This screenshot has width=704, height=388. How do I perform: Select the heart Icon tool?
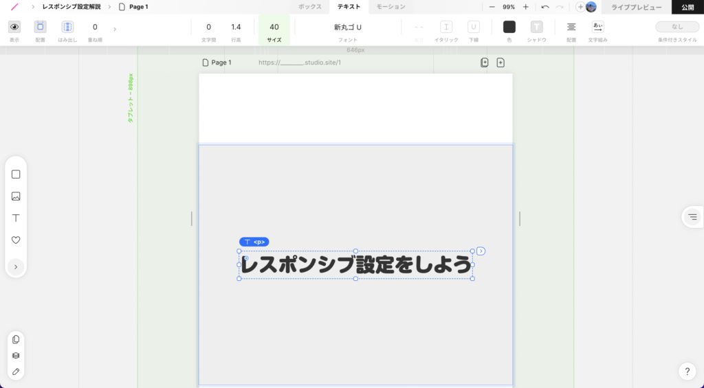coord(16,240)
